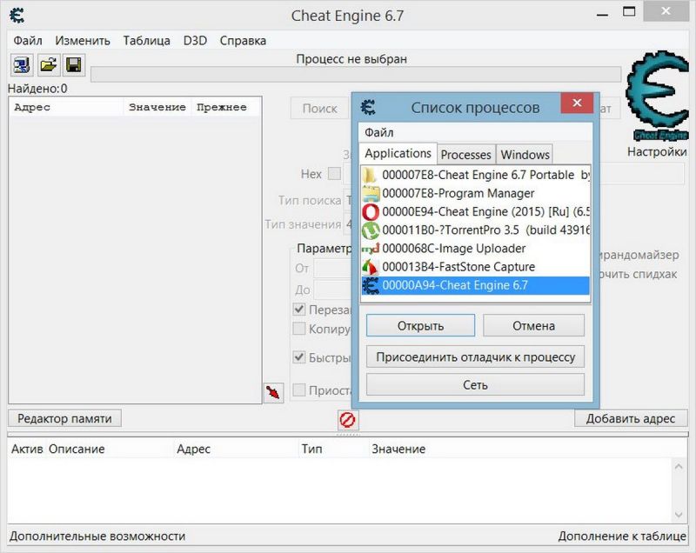The image size is (696, 553).
Task: Click Настройки under the logo
Action: pyautogui.click(x=657, y=151)
